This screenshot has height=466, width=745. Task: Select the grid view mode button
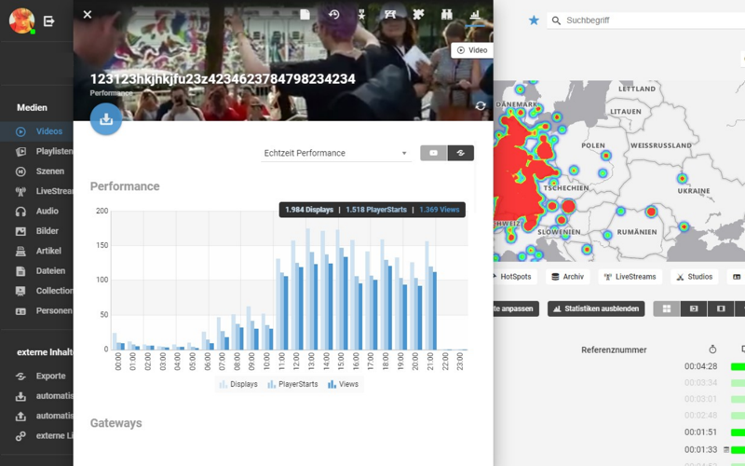(667, 308)
